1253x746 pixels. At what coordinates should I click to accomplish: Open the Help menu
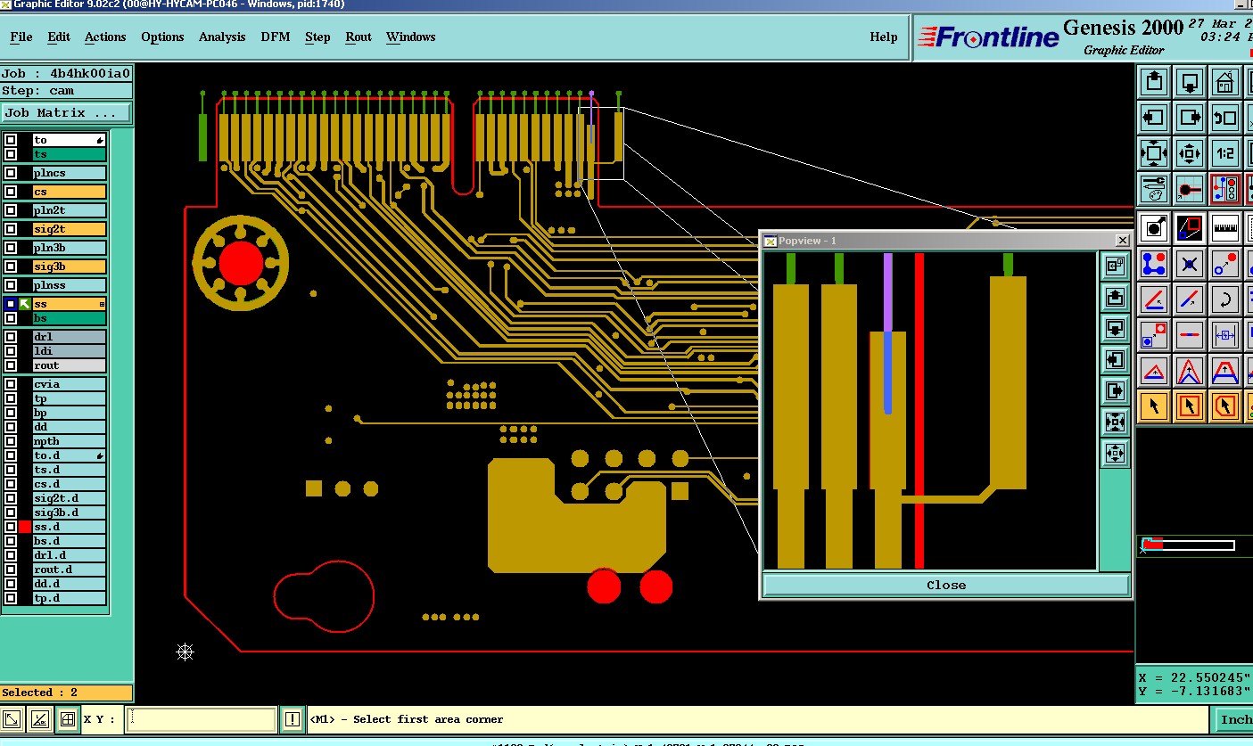[884, 37]
